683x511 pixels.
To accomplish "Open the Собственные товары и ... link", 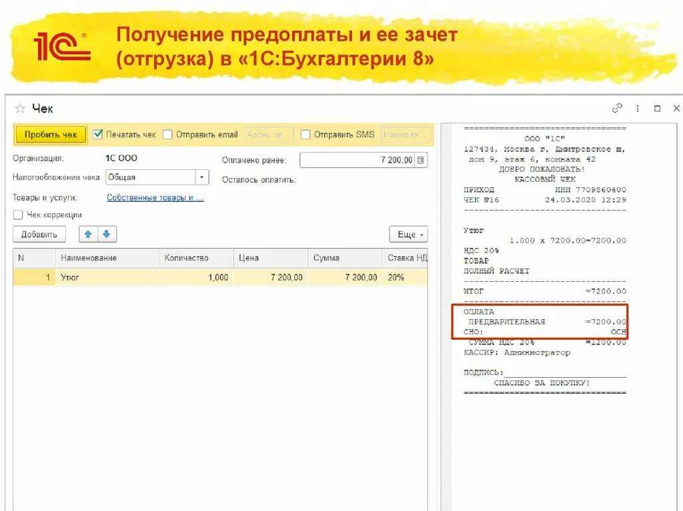I will point(155,198).
